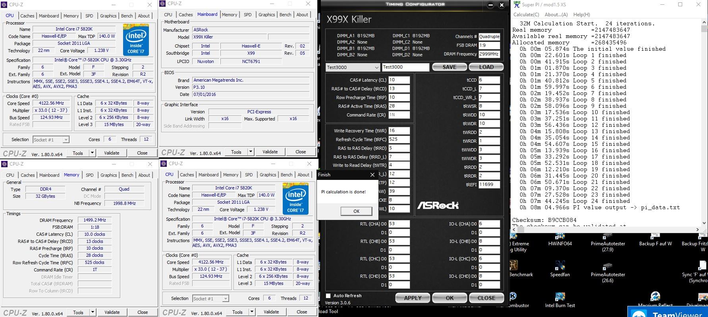
Task: Click the '1499.2 MHz' DRAM Frequency value
Action: (95, 220)
